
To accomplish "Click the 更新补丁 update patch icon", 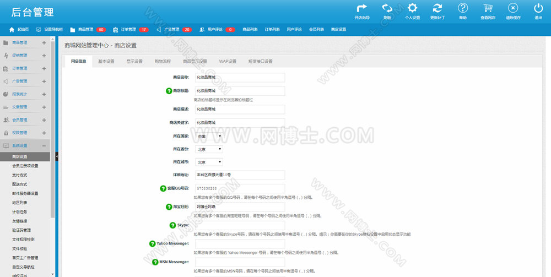I will [x=437, y=8].
